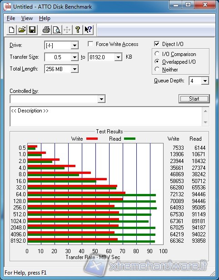The width and height of the screenshot is (219, 280).
Task: Activate context help arrow-question icon
Action: pos(88,30)
